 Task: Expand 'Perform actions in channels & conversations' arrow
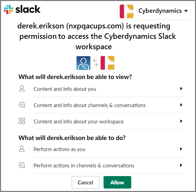click(181, 165)
